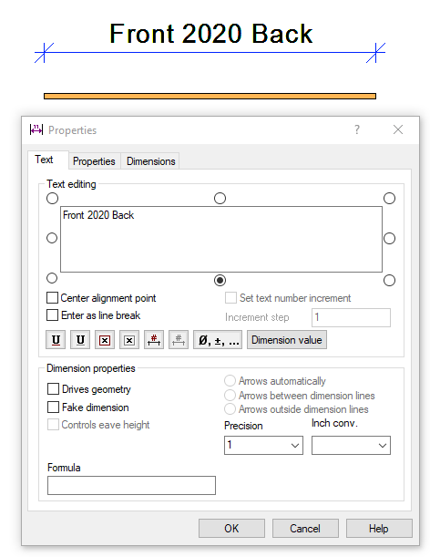Click the Properties dialog dimension icon
Viewport: 430px width, 557px height.
(x=36, y=129)
